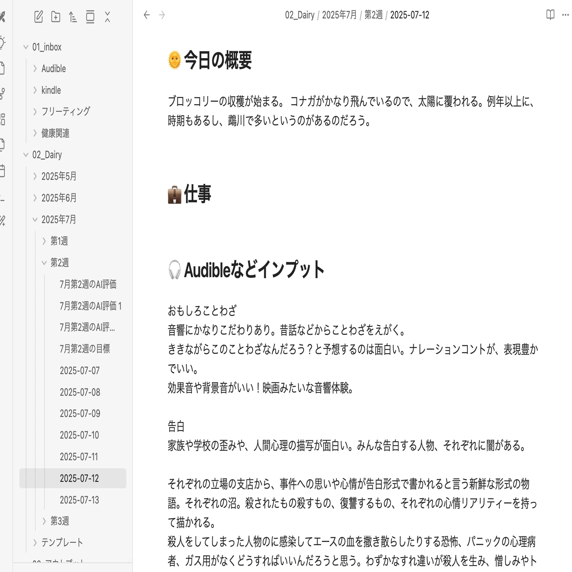
Task: Create a new note with the pencil icon
Action: 38,17
